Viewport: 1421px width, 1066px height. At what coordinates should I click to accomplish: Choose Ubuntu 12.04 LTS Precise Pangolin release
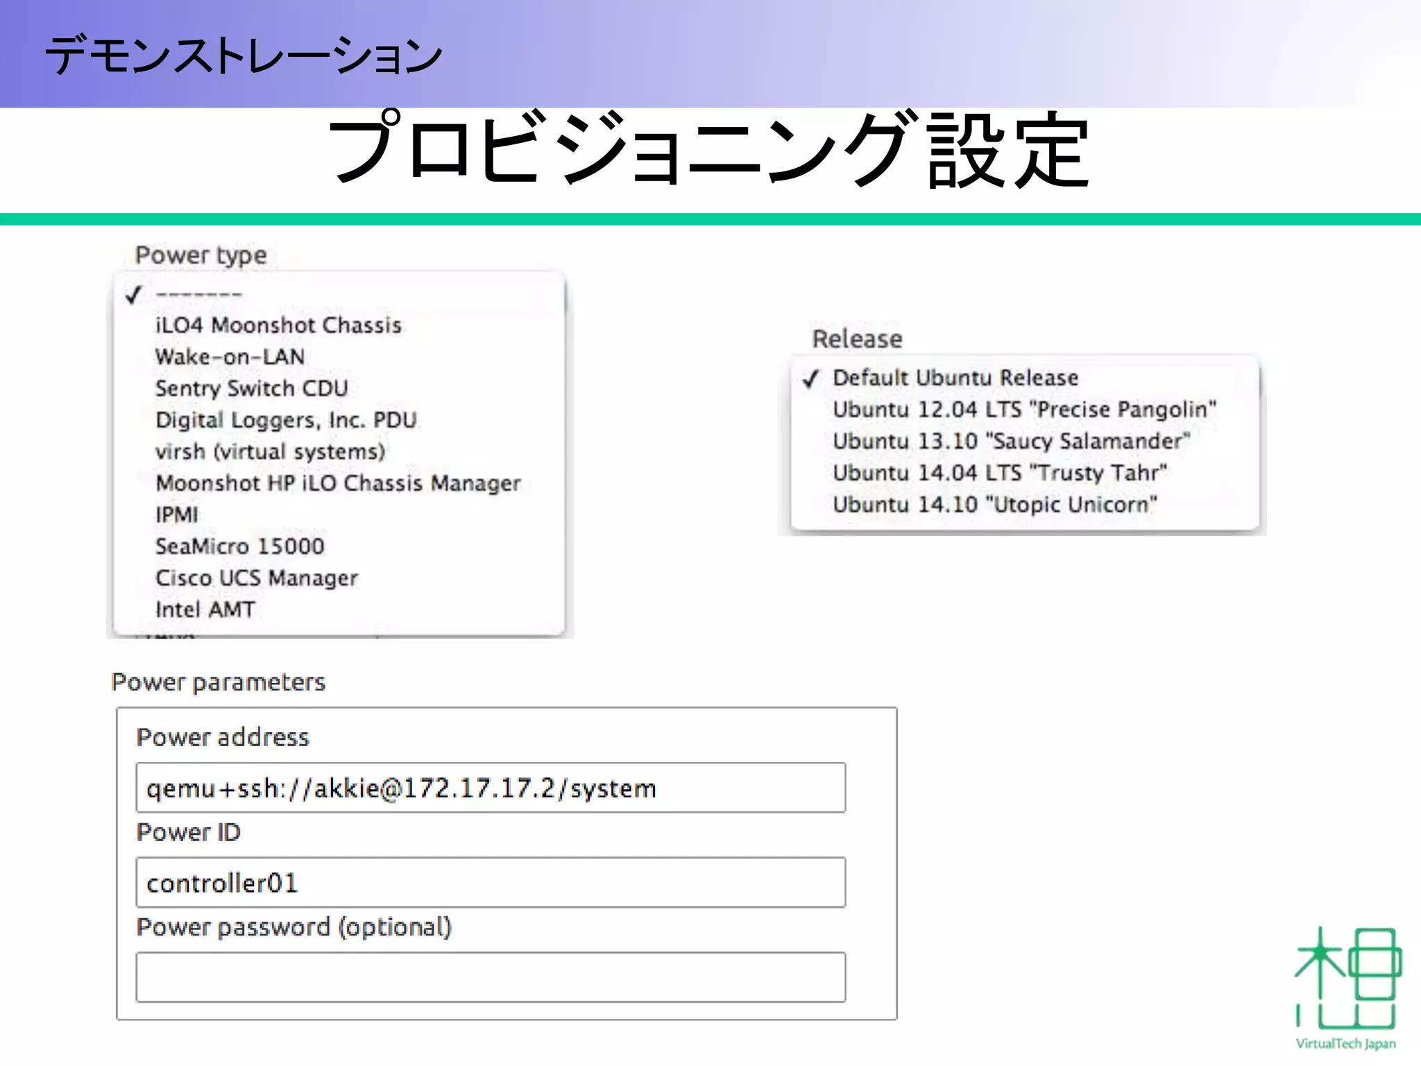coord(1025,409)
